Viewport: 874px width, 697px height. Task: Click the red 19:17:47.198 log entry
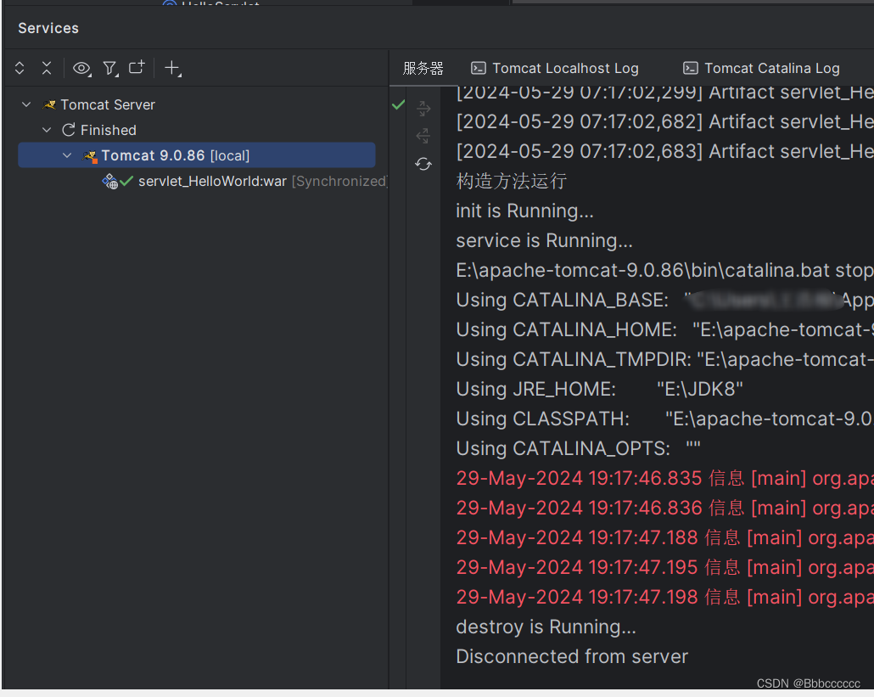664,597
